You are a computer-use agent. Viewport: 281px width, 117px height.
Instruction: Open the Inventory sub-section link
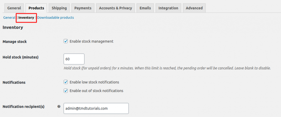(x=26, y=18)
